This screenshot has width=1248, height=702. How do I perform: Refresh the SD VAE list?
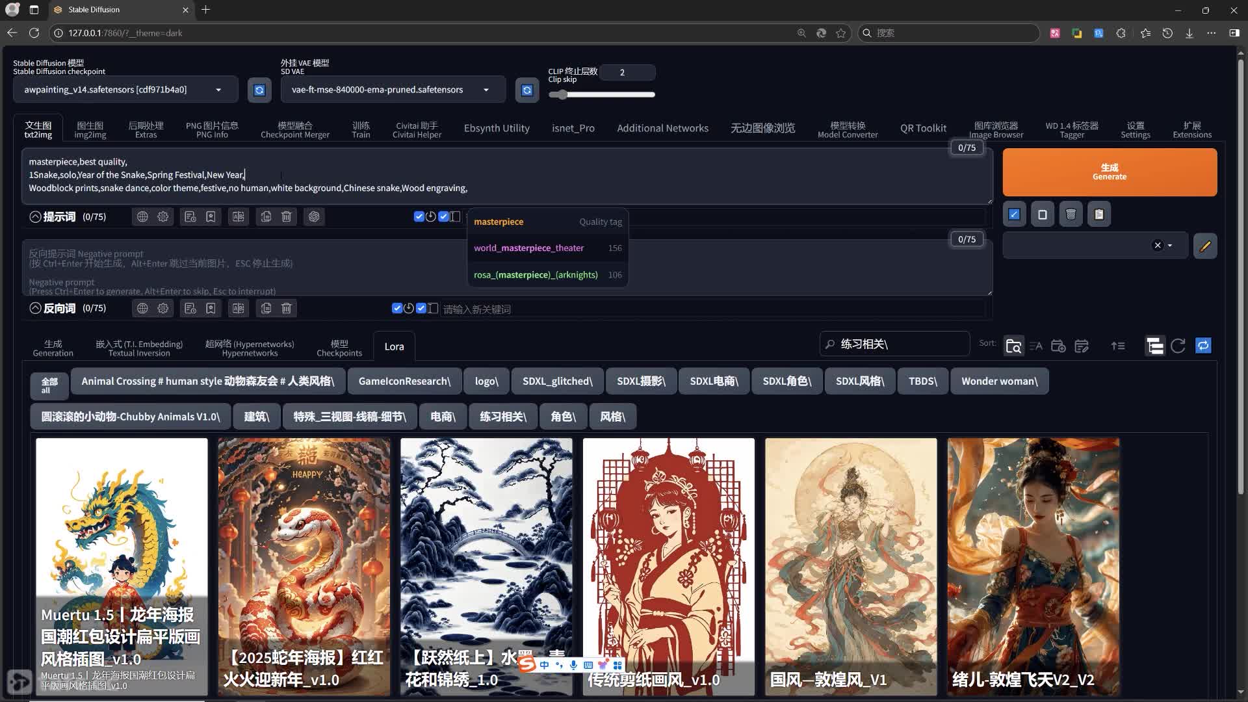coord(527,90)
